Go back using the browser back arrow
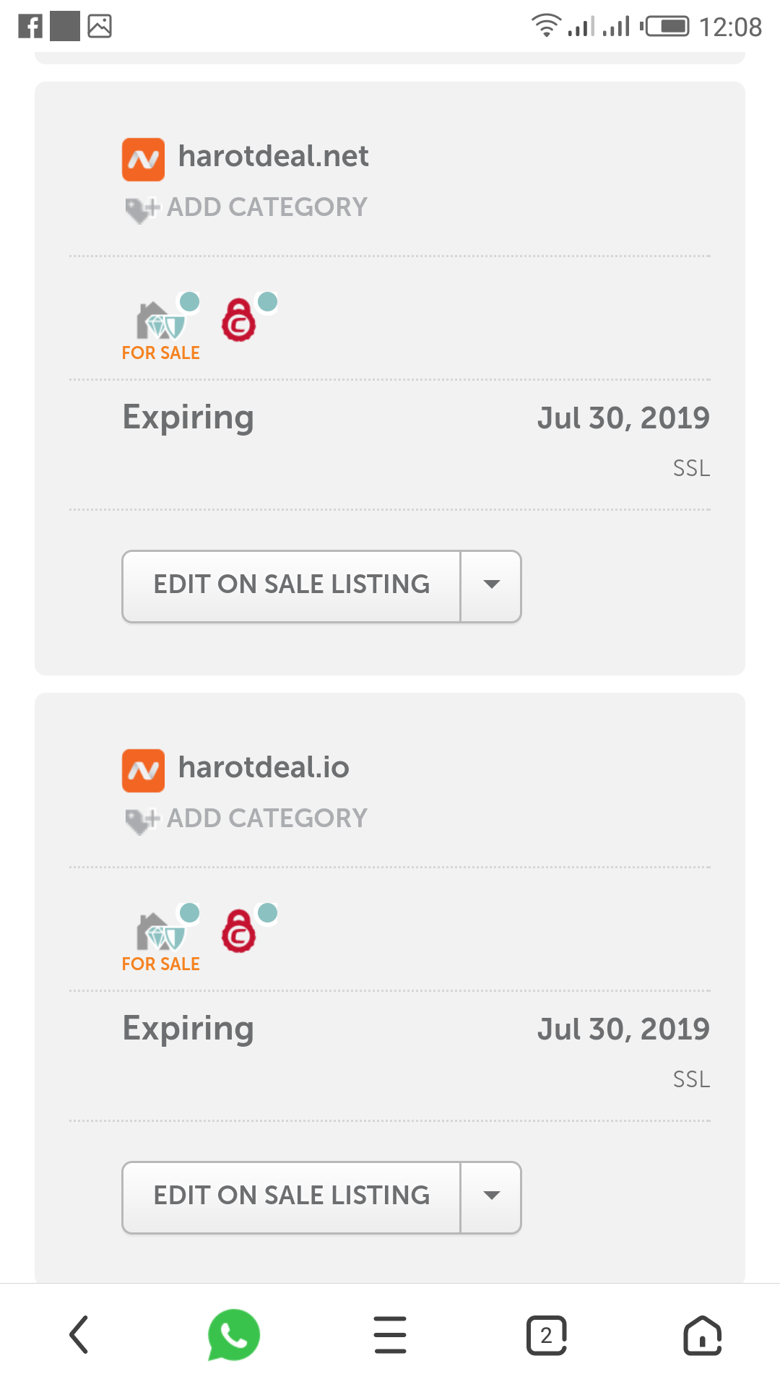This screenshot has height=1387, width=780. [79, 1335]
